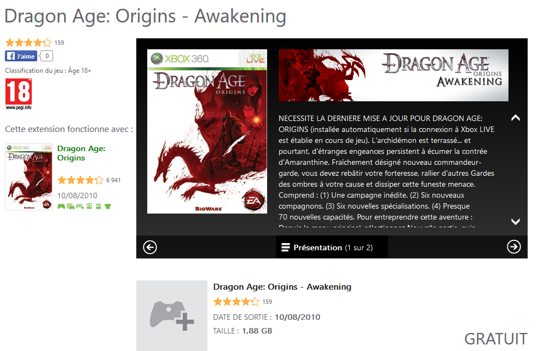Click the green download icon
This screenshot has height=351, width=549.
click(x=89, y=206)
